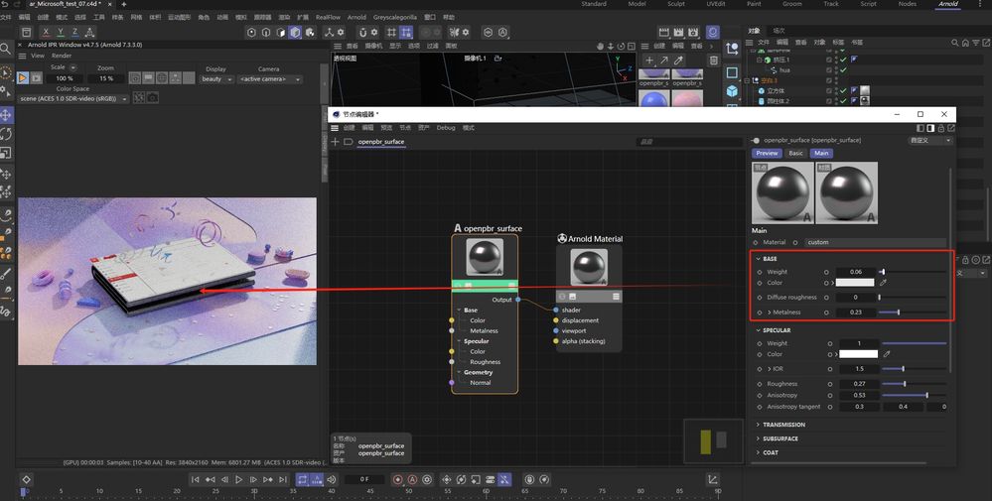Click the search icon in Object Manager
This screenshot has width=992, height=501.
pyautogui.click(x=954, y=43)
